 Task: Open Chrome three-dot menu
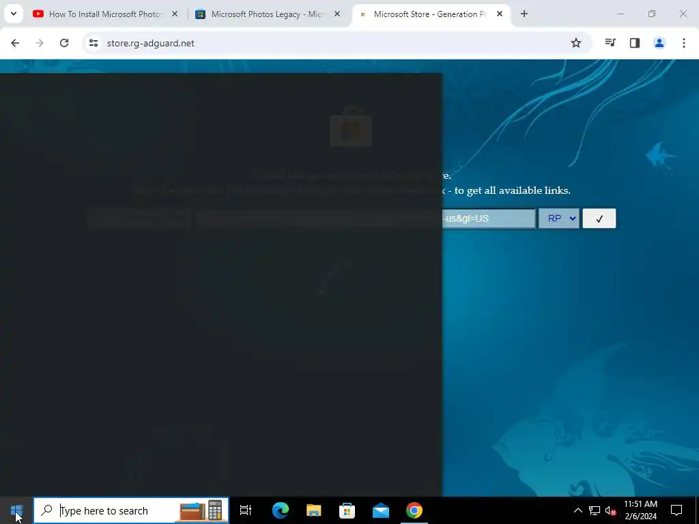click(x=684, y=43)
